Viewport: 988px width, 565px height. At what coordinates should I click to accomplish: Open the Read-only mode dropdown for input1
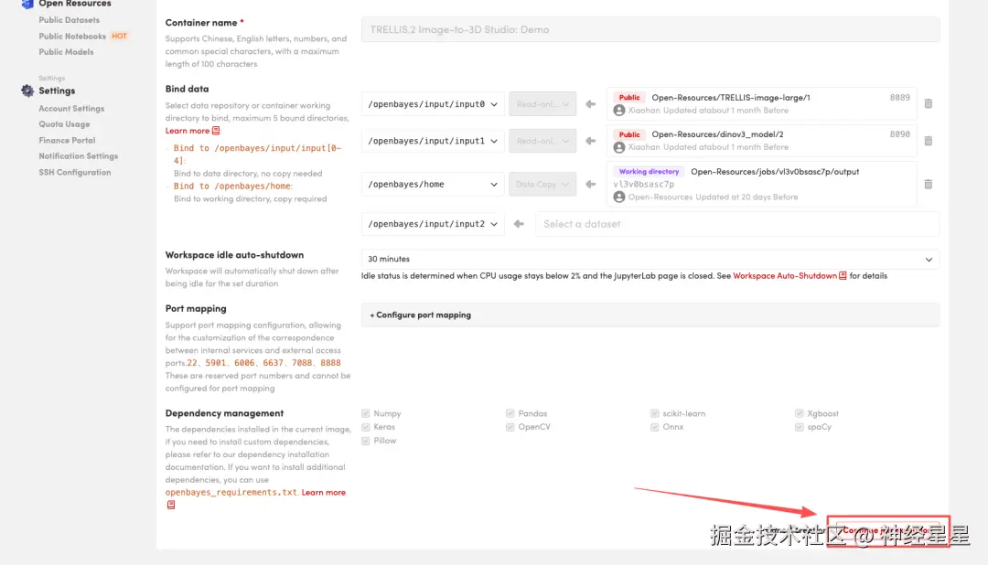pos(542,141)
